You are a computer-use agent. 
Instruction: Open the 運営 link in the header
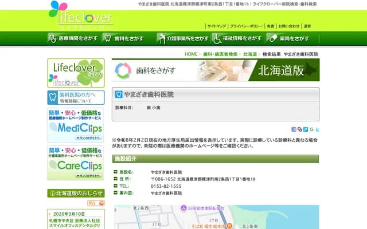pyautogui.click(x=307, y=26)
